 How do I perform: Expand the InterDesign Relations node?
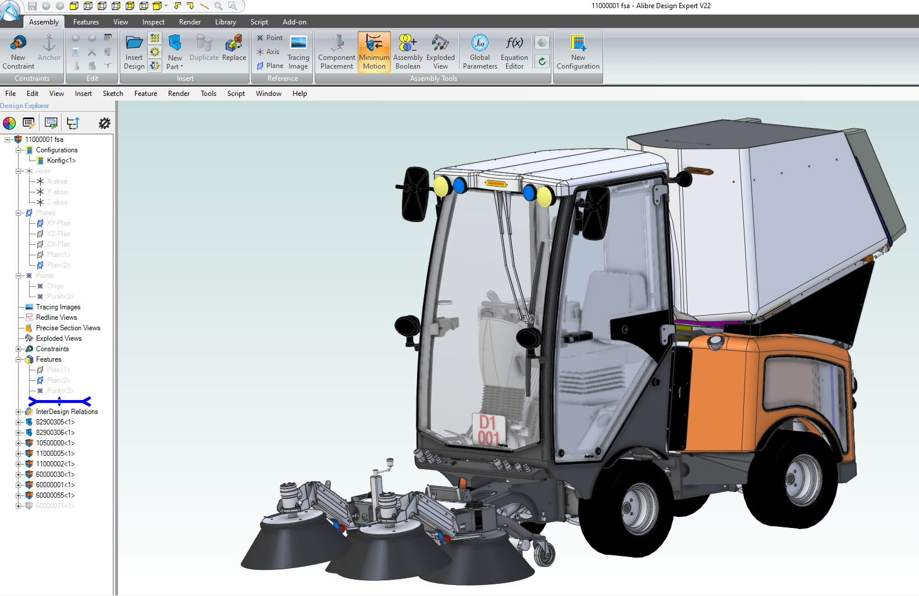(x=19, y=412)
